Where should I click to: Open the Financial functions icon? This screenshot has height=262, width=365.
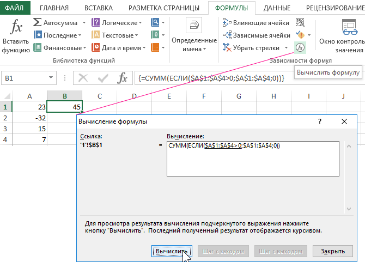pyautogui.click(x=37, y=47)
